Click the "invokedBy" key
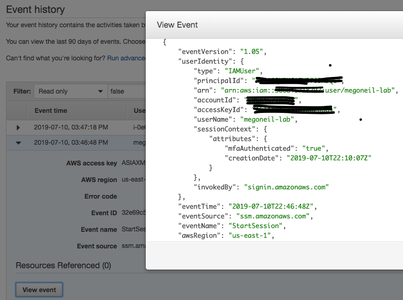Screen dimensions: 403x300 click(214, 187)
